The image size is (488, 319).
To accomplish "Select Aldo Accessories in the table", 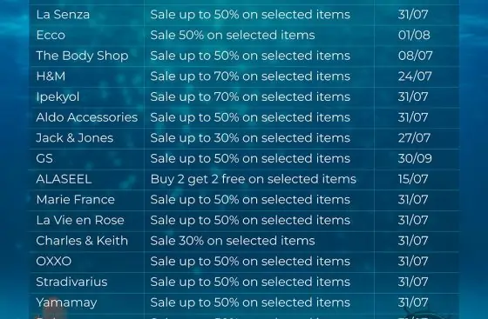I will coord(87,117).
